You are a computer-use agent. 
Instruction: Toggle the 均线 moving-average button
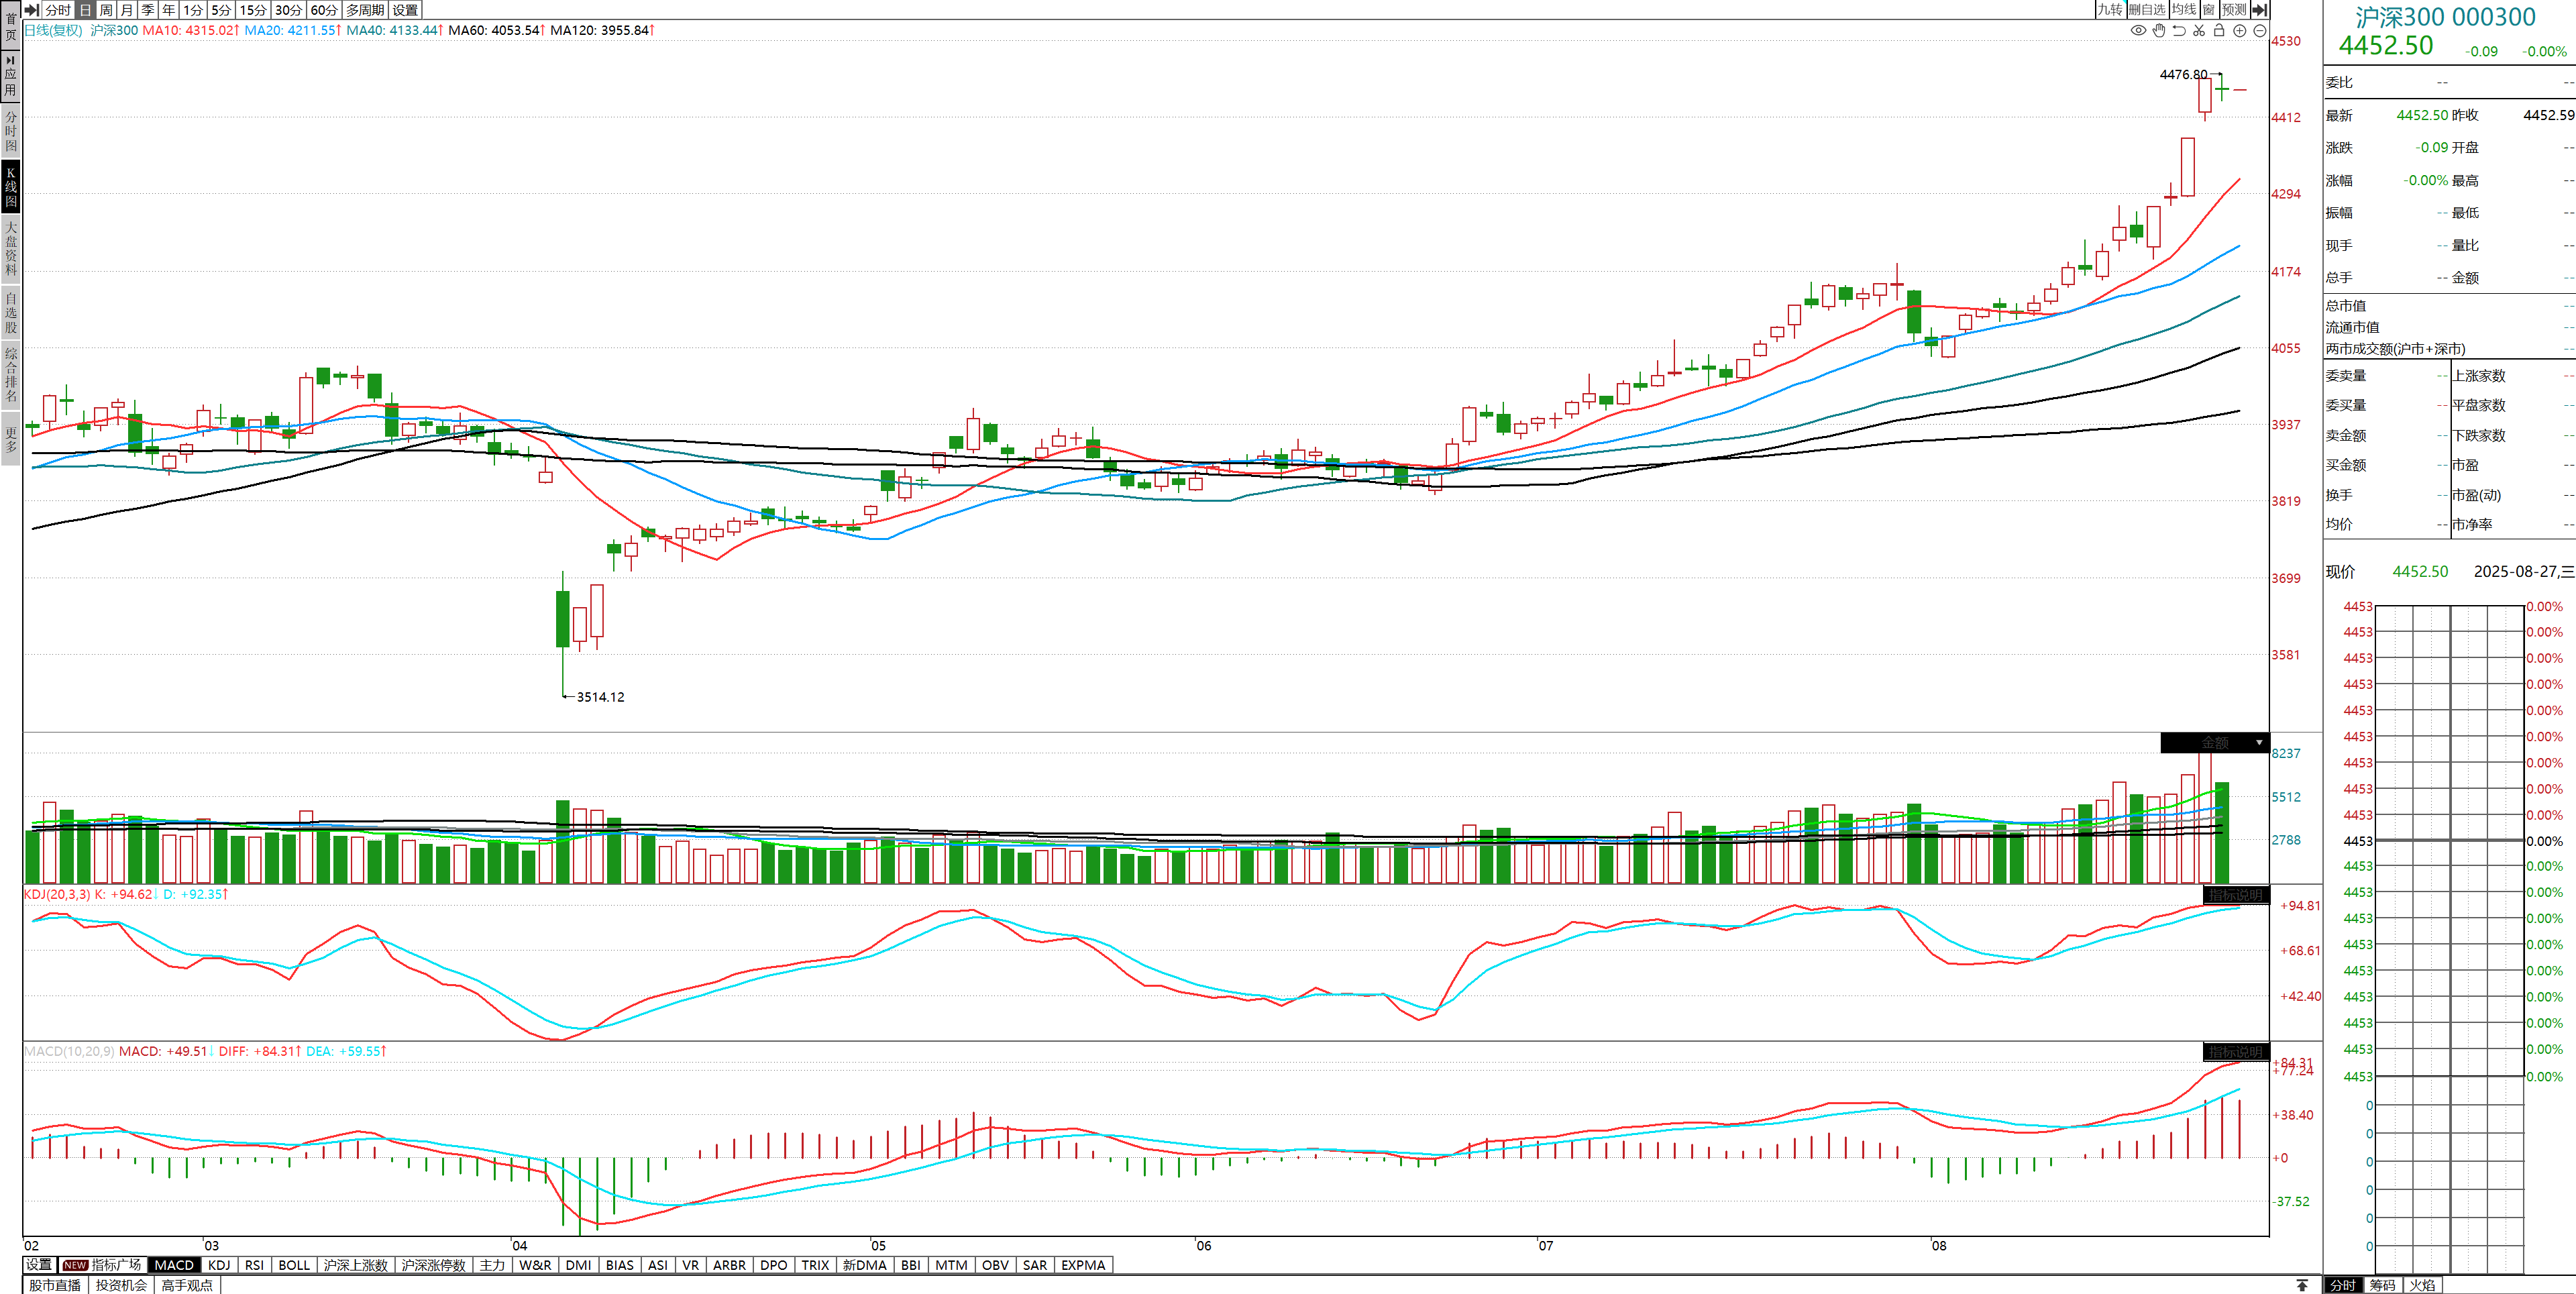click(2183, 9)
